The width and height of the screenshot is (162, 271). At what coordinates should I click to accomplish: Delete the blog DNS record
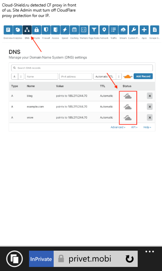point(150,96)
